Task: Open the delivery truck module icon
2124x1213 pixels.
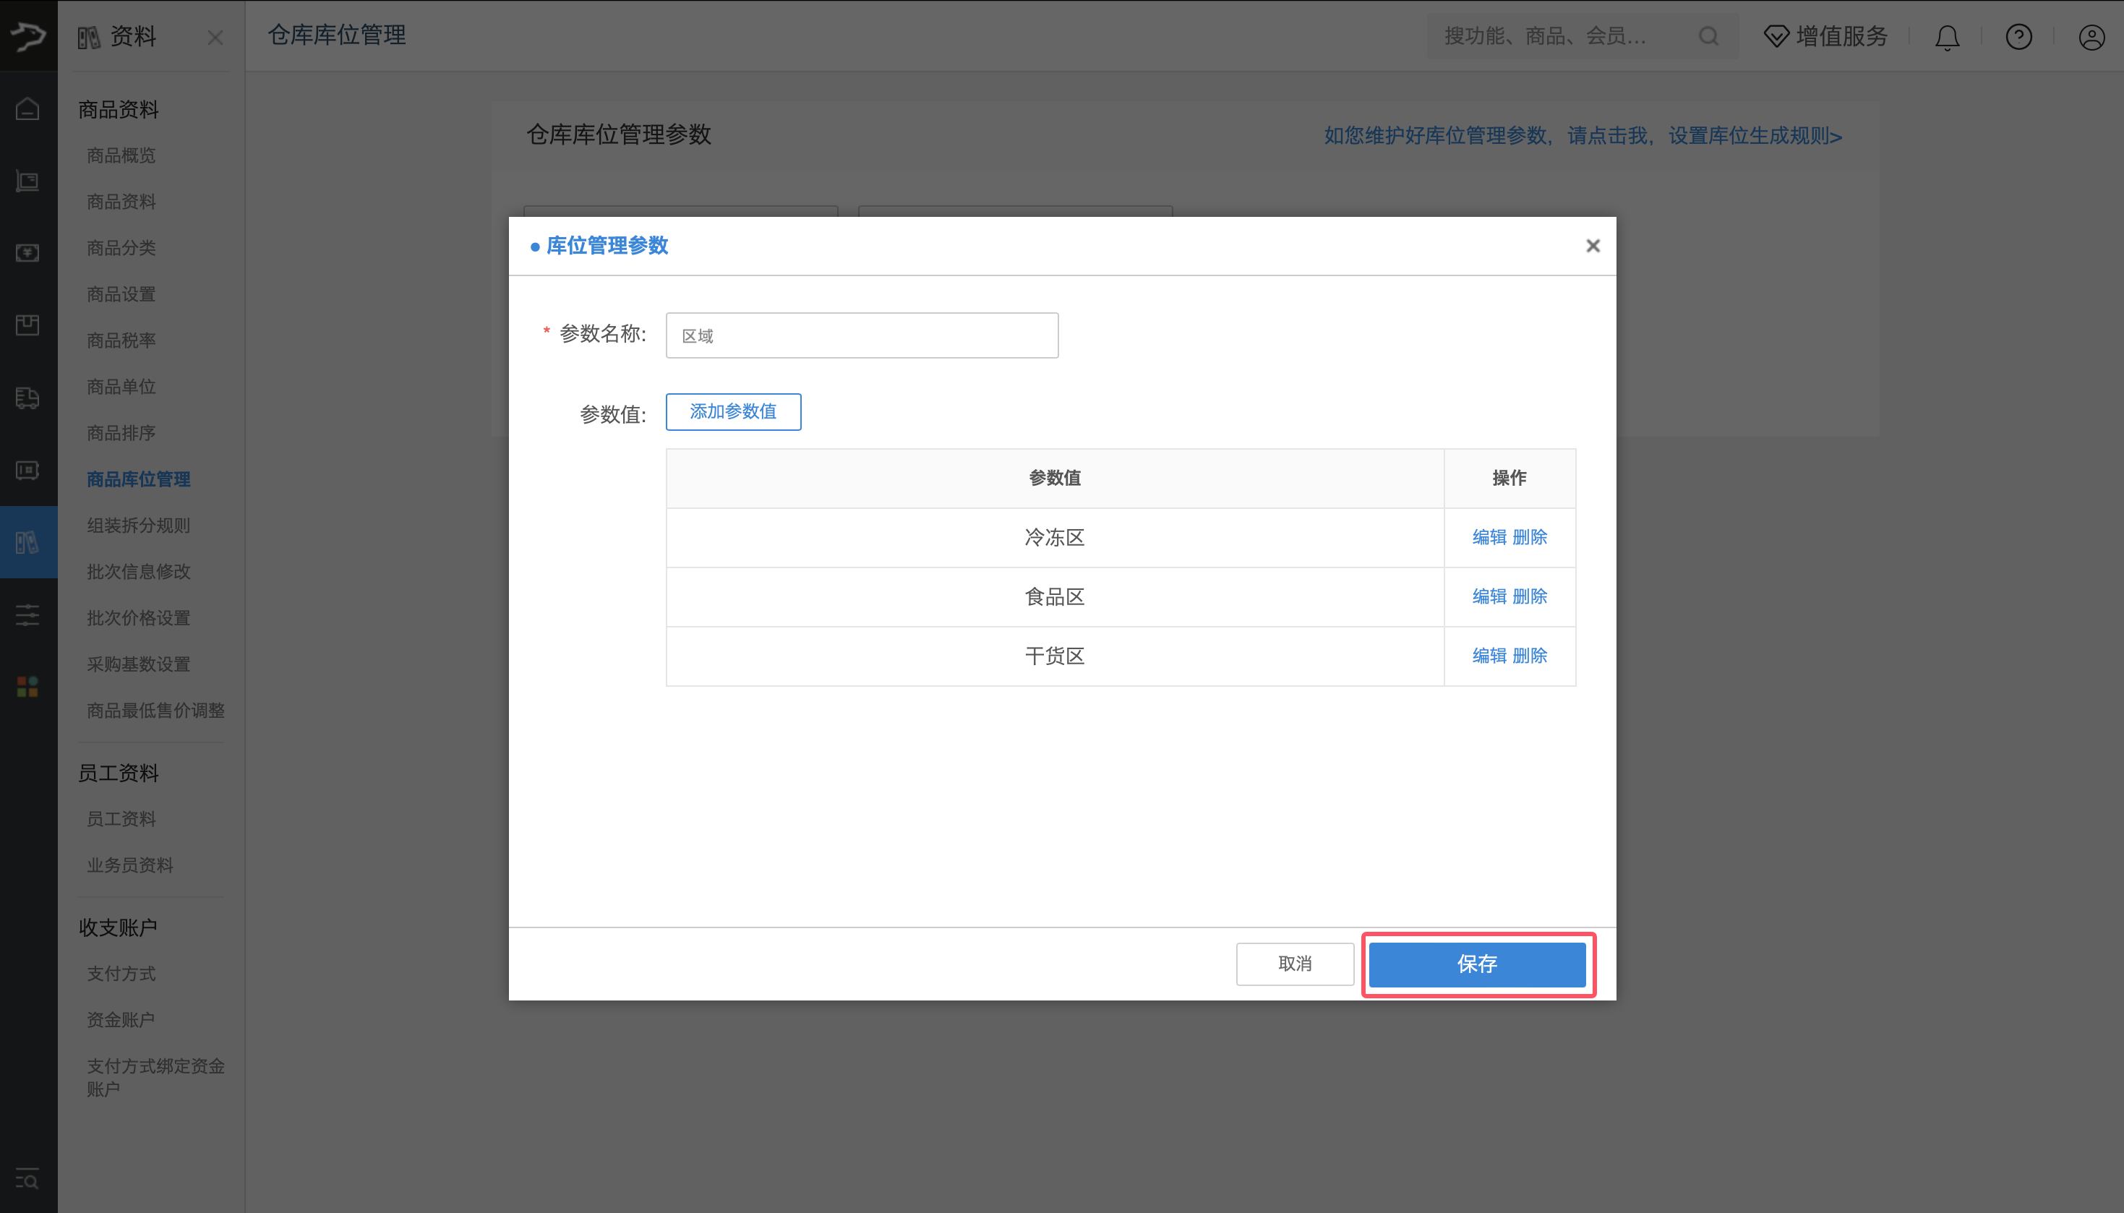Action: tap(27, 398)
